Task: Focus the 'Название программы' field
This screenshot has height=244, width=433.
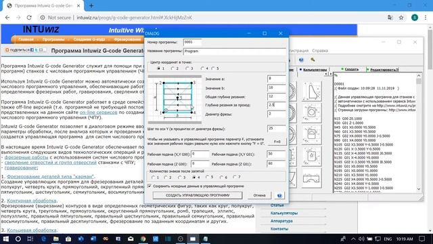Action: (235, 52)
